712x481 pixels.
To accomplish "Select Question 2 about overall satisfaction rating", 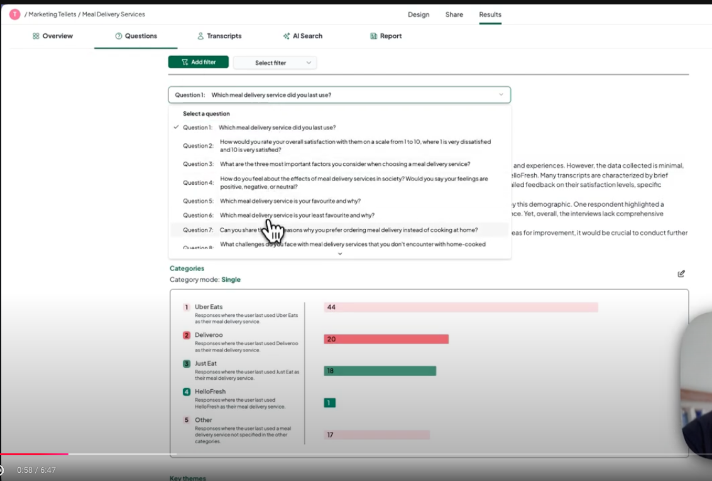I will [x=339, y=146].
